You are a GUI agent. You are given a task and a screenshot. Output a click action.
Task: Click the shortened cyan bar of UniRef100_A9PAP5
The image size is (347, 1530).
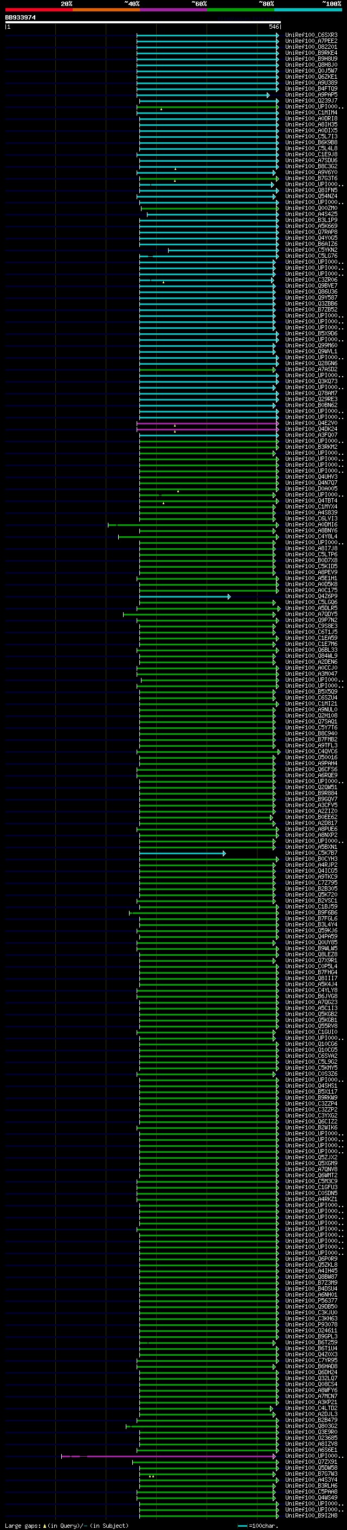pyautogui.click(x=203, y=95)
